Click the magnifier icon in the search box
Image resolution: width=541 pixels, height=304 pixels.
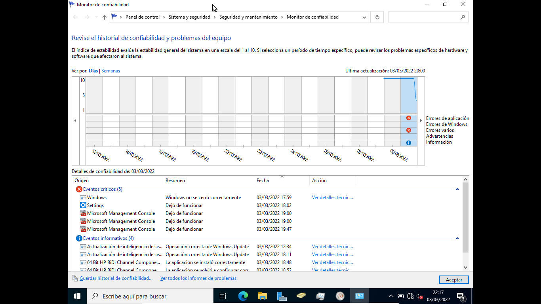[x=463, y=18]
